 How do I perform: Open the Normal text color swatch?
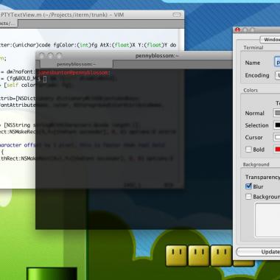pyautogui.click(x=277, y=113)
